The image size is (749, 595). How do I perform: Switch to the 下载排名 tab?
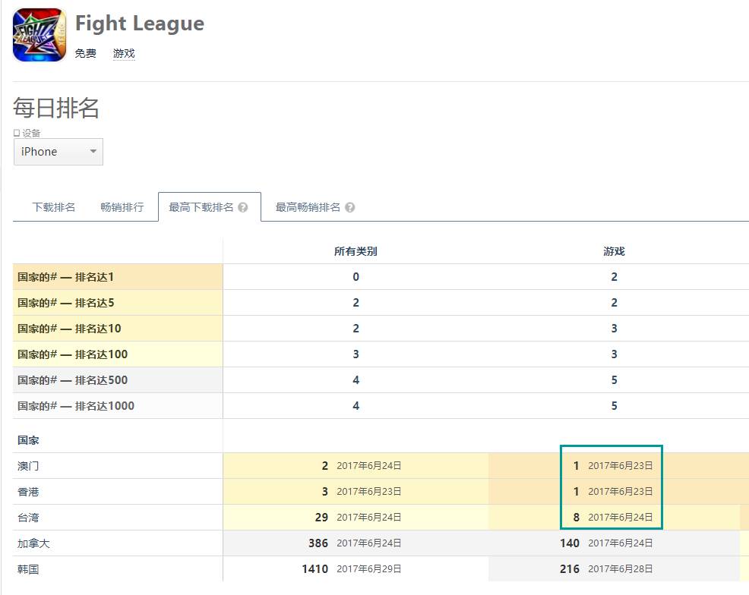point(54,207)
